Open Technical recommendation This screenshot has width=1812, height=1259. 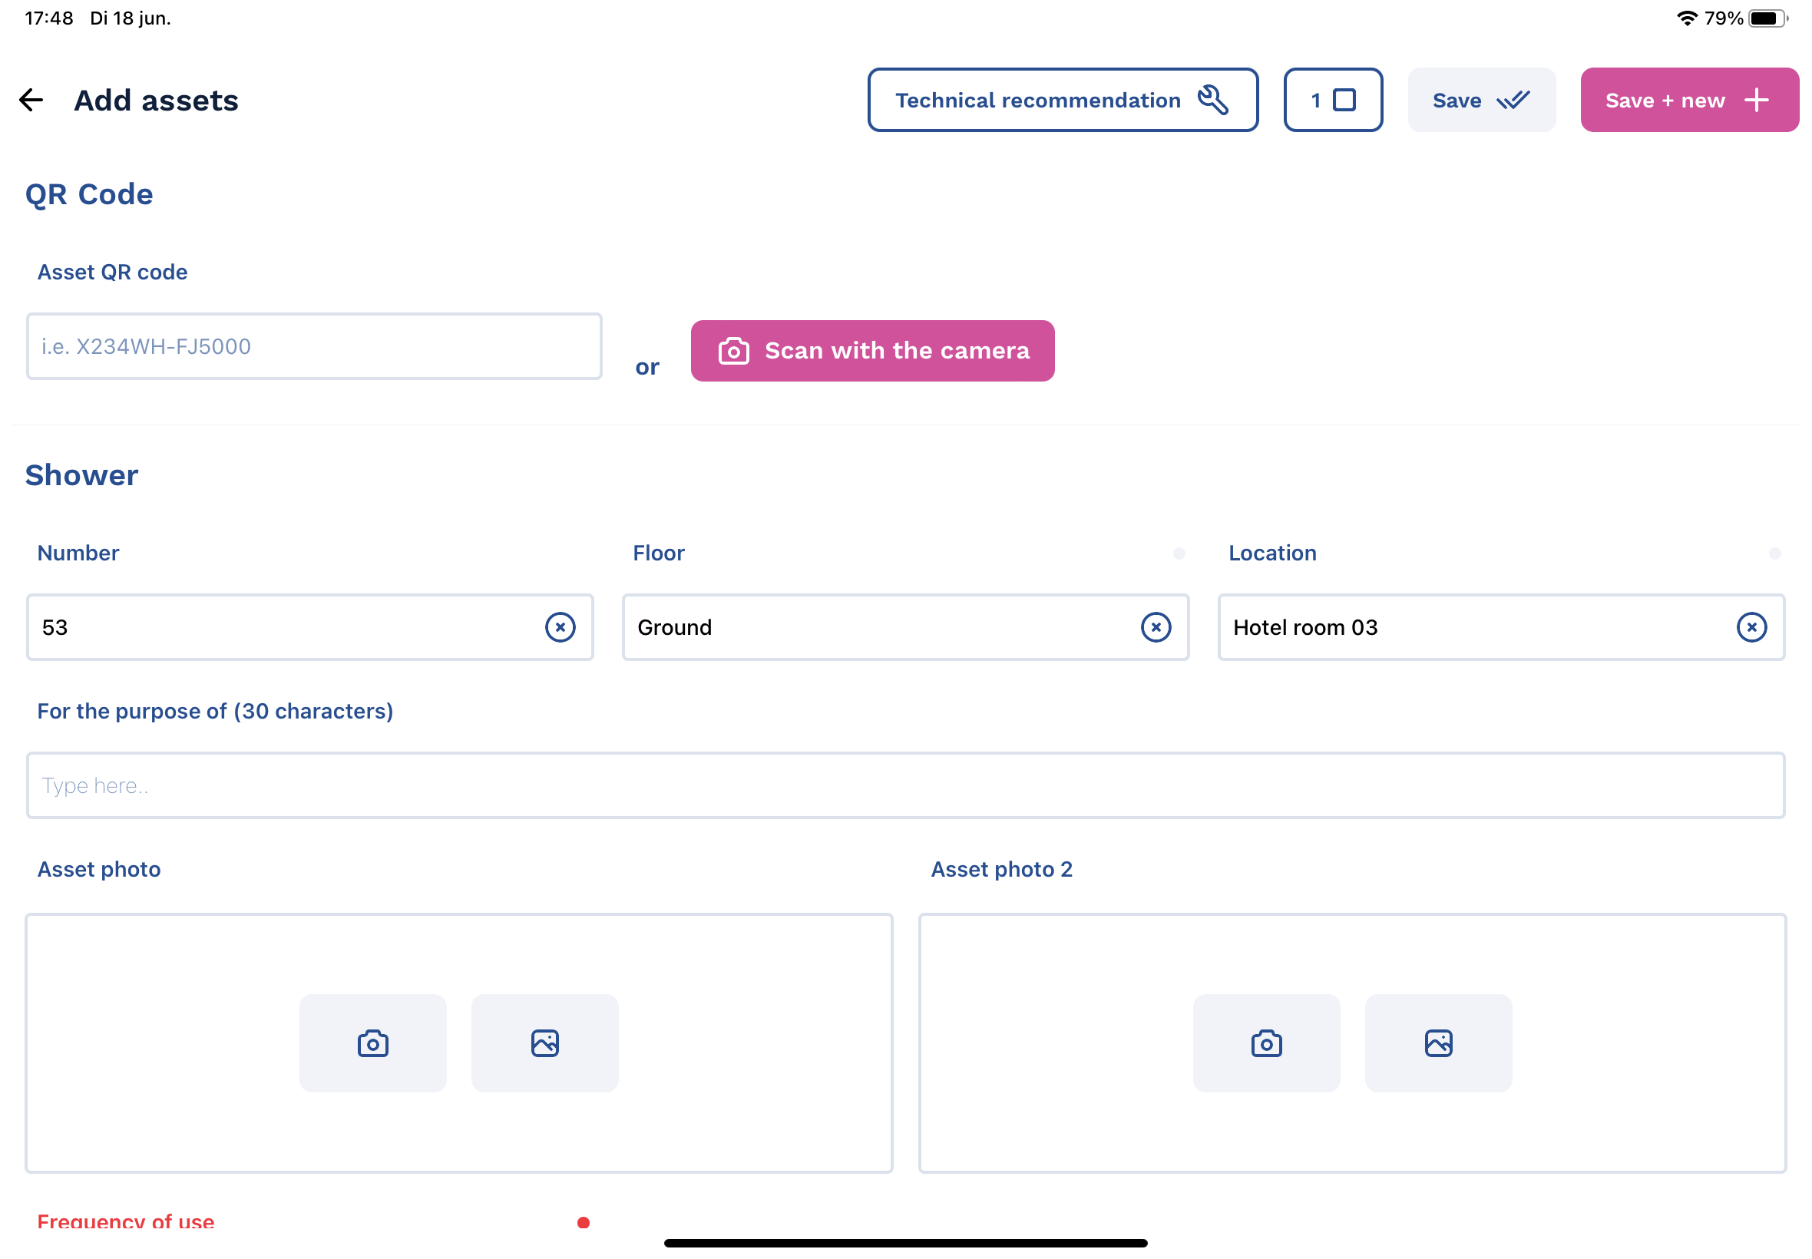pos(1063,101)
